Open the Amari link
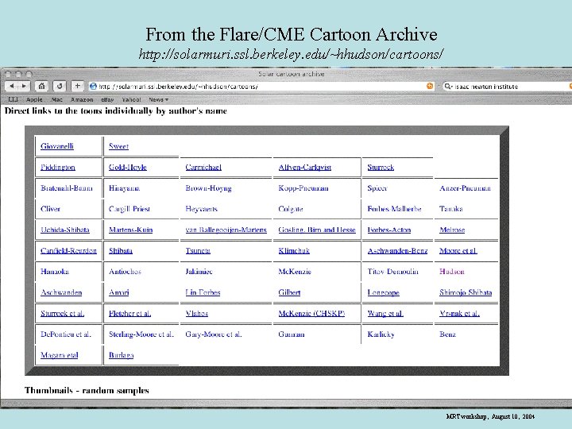This screenshot has width=572, height=429. tap(119, 292)
